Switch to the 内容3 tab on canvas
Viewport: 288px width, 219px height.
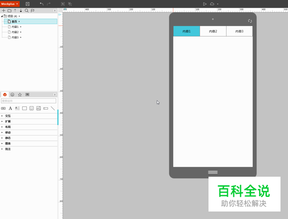tap(239, 31)
